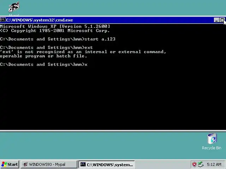Switch to WINDOWS93 - Mypal taskbar button
The width and height of the screenshot is (226, 169).
(49, 164)
